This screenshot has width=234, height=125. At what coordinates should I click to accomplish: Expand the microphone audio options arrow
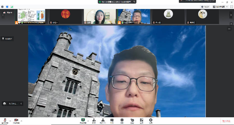coord(10,121)
